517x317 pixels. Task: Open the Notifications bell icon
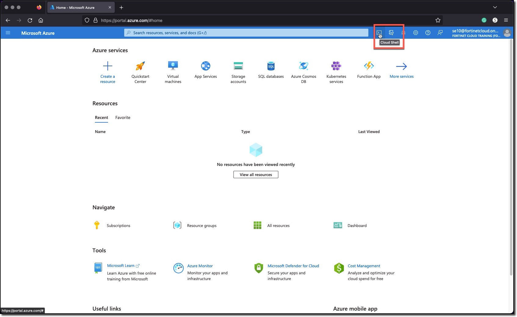(403, 33)
